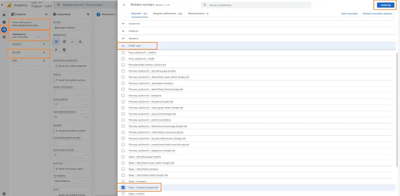Click the Explore icon in sidebar
The height and width of the screenshot is (196, 400).
[x=3, y=30]
